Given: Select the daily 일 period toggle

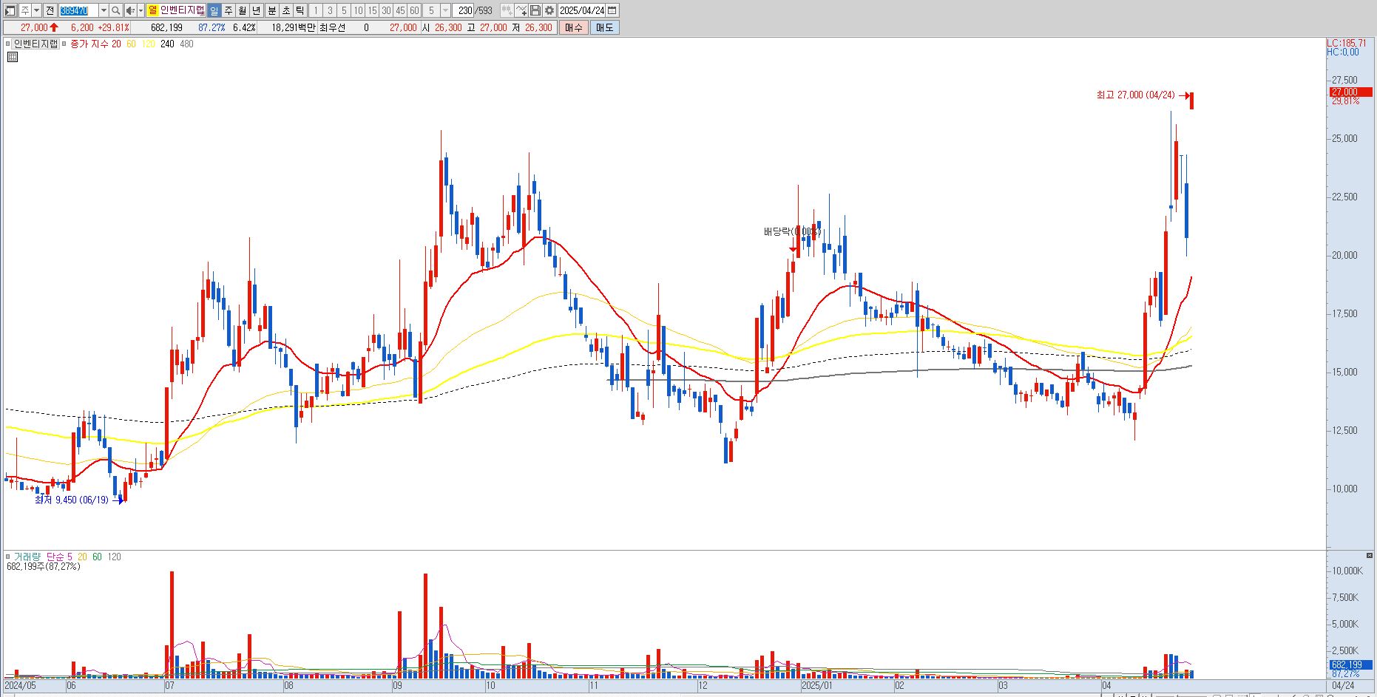Looking at the screenshot, I should [214, 10].
